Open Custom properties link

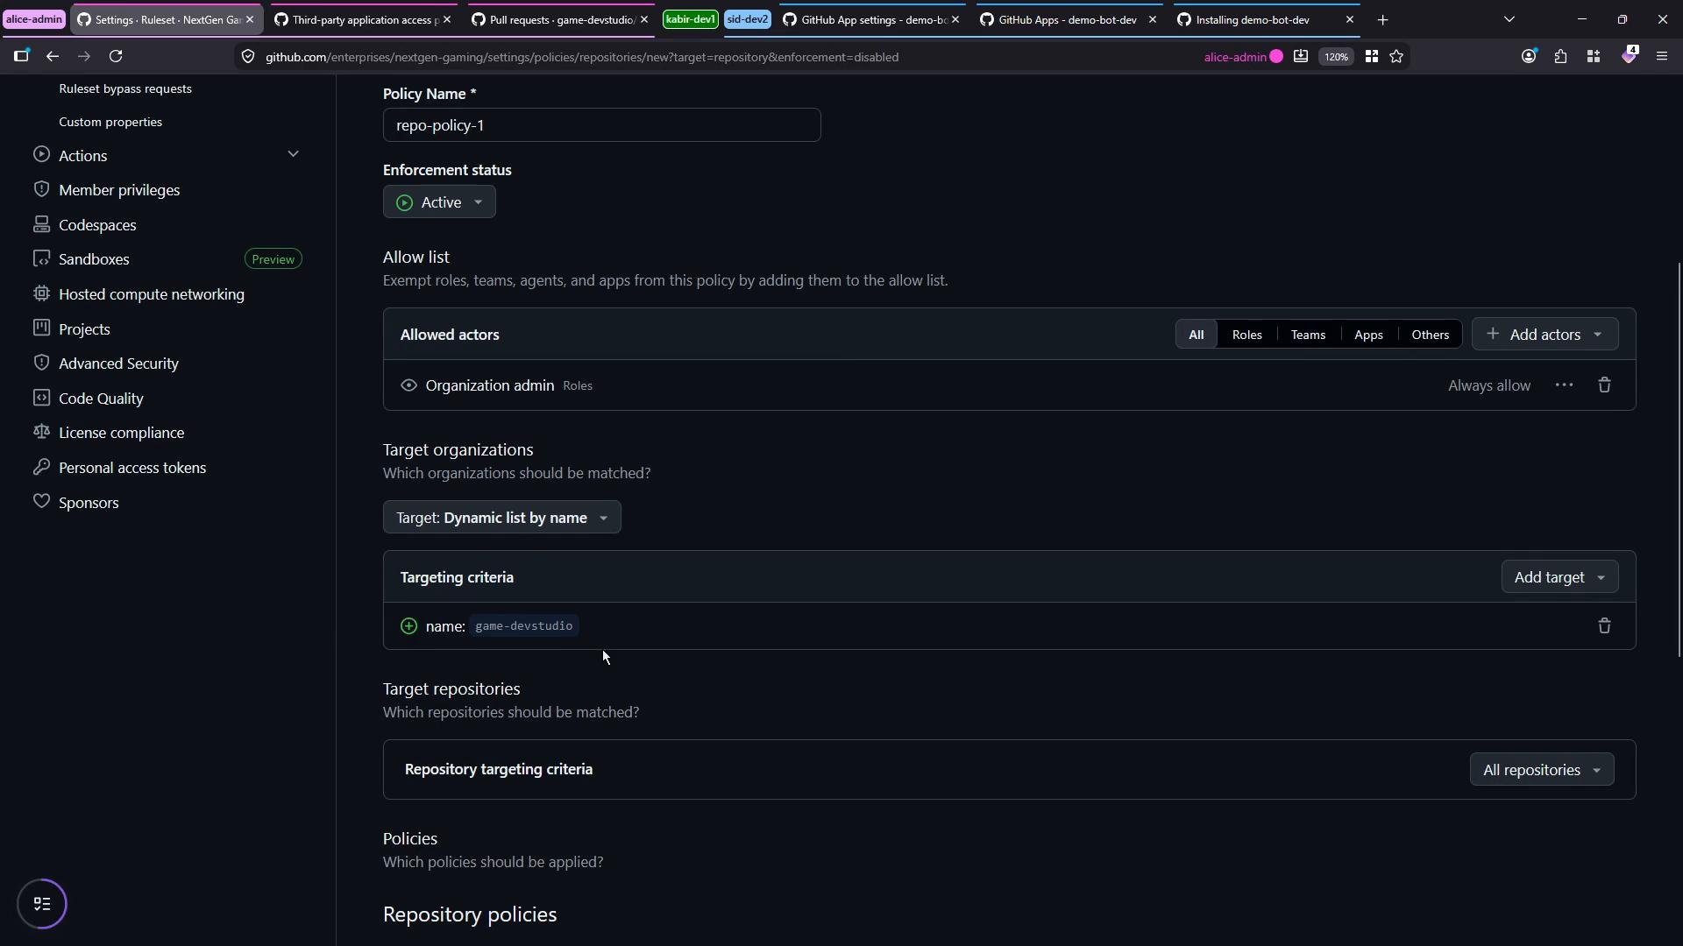tap(110, 122)
